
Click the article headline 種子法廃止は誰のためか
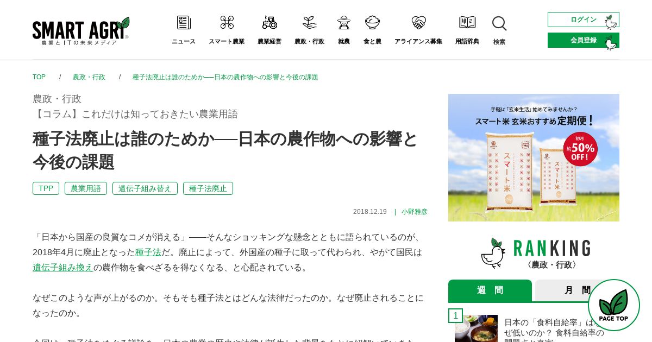point(225,150)
